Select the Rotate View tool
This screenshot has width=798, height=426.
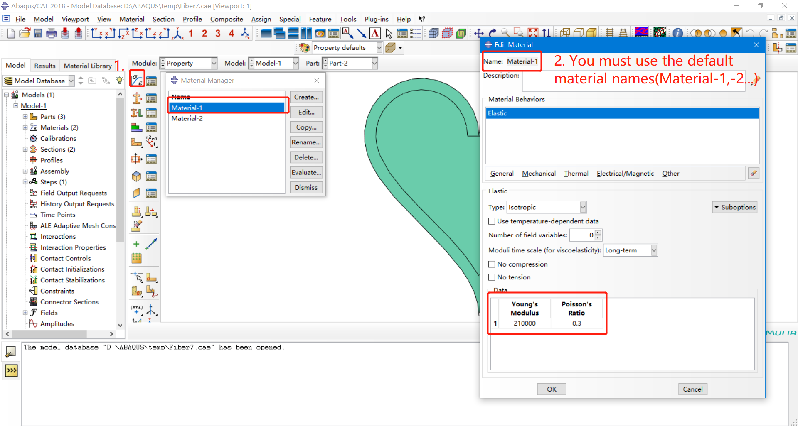pyautogui.click(x=492, y=33)
